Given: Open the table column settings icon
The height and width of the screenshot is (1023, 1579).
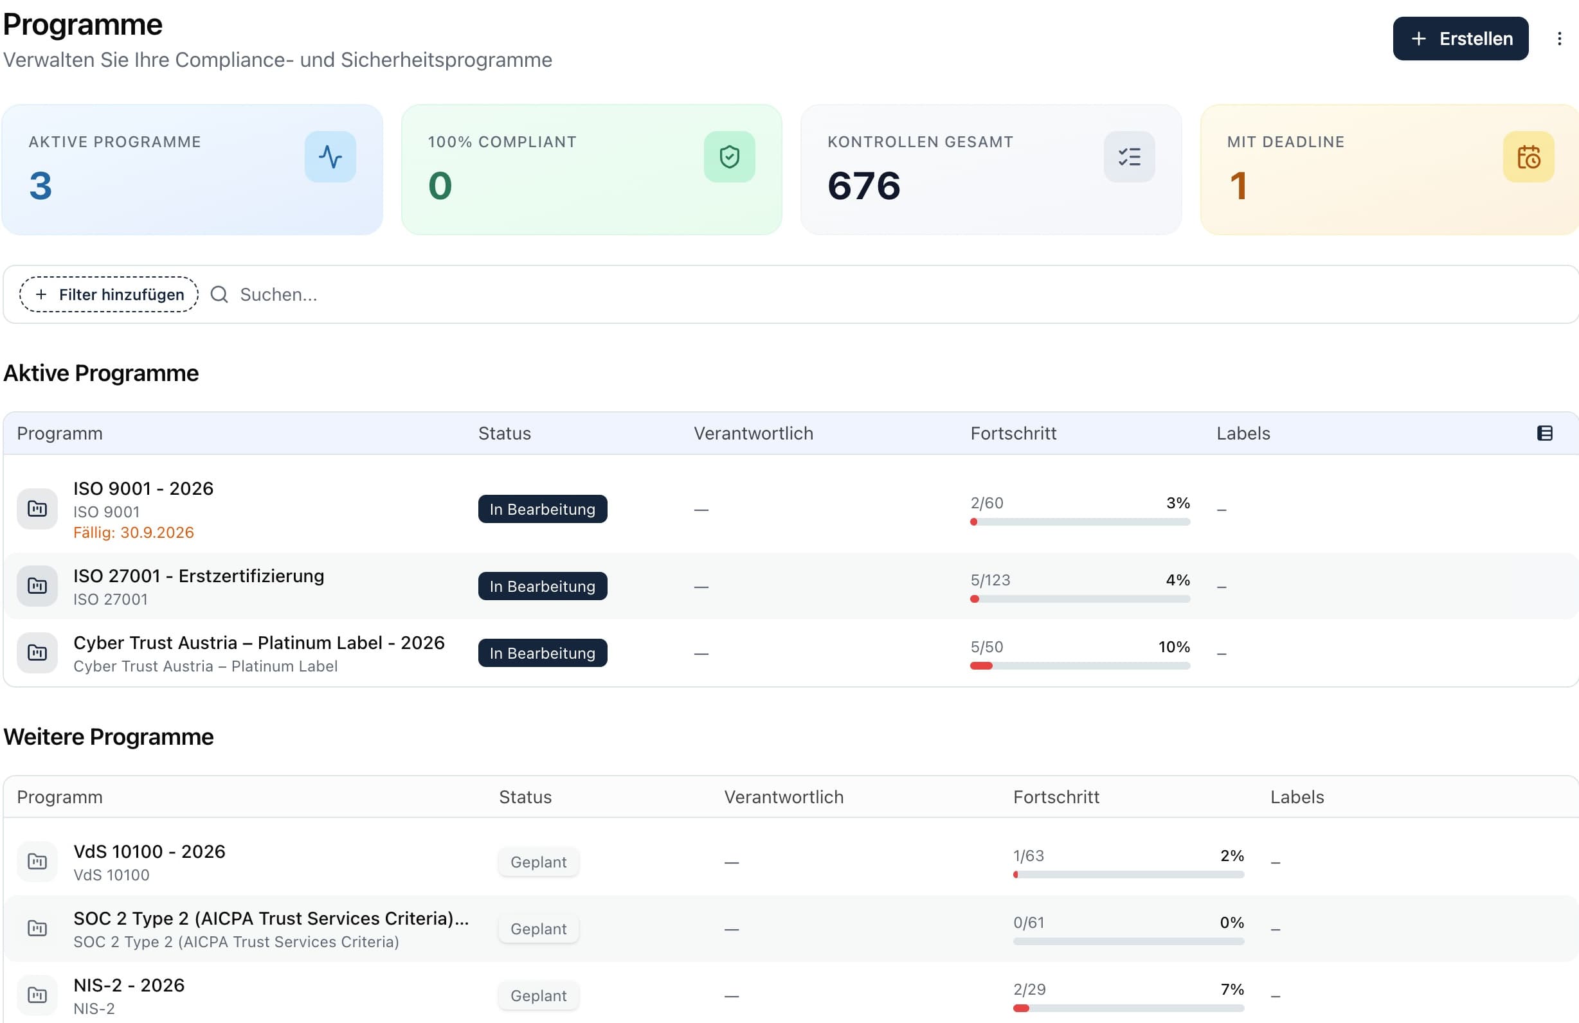Looking at the screenshot, I should tap(1544, 433).
